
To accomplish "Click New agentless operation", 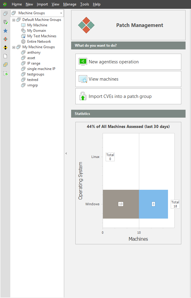I will [x=128, y=62].
